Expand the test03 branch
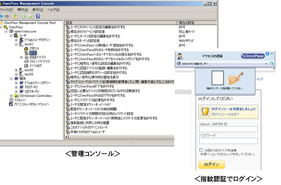Screen dimensions: 281x185 pos(16,74)
